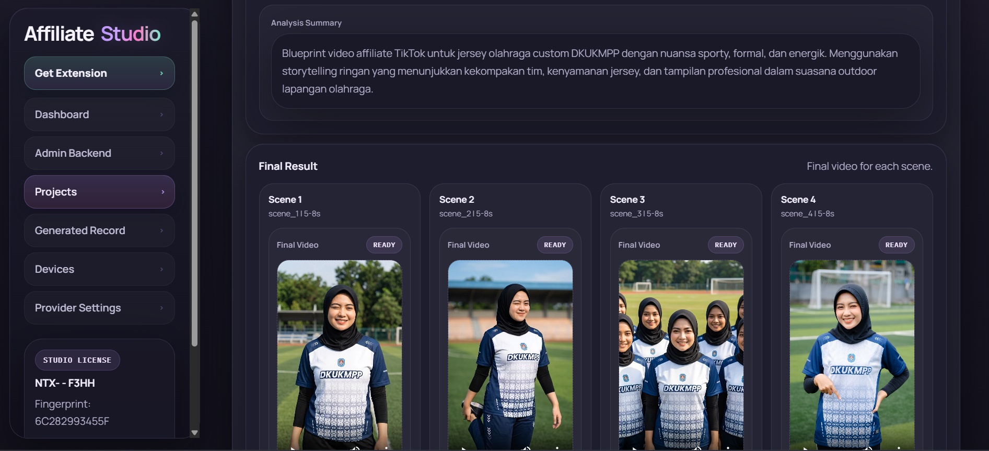
Task: Click the Scene 2 card title
Action: (457, 200)
